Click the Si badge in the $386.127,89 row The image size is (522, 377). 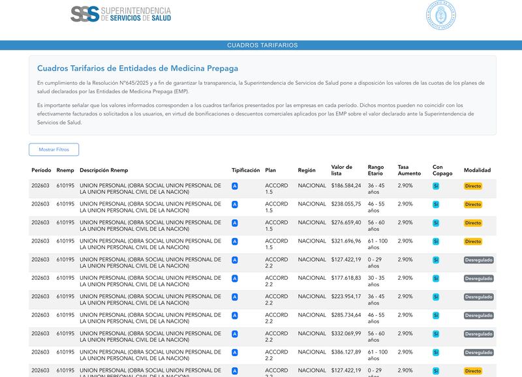[436, 352]
